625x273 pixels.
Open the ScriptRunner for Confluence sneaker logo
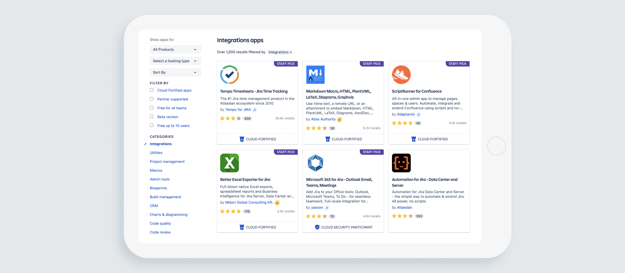tap(401, 75)
